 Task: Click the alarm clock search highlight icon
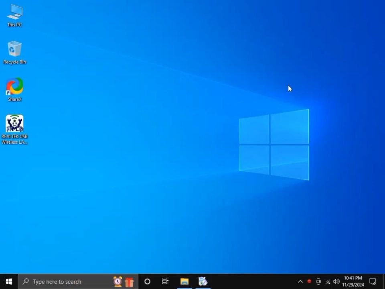point(118,282)
